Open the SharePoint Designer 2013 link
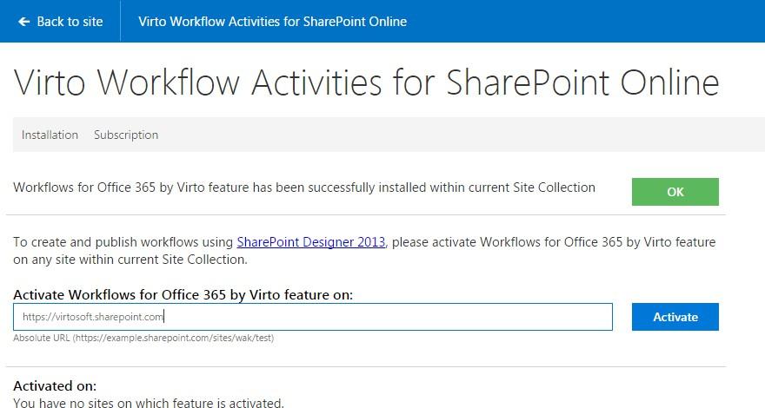Screen dimensions: 765x408 pos(311,242)
